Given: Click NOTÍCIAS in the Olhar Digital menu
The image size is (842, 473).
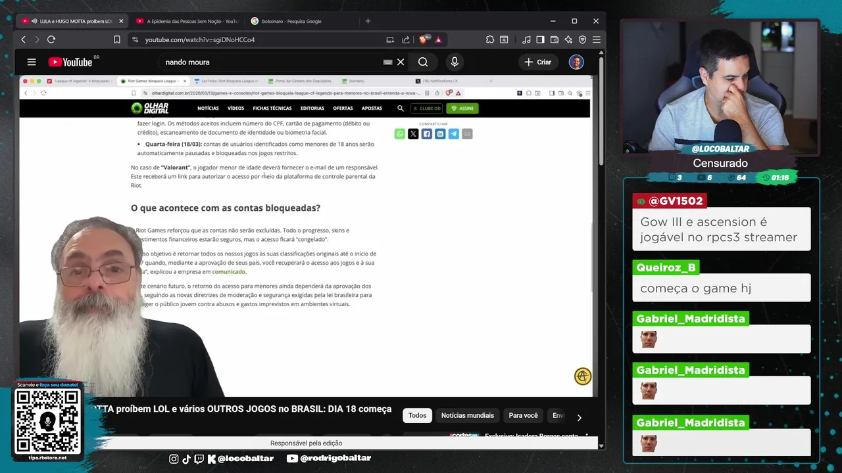Looking at the screenshot, I should [208, 108].
